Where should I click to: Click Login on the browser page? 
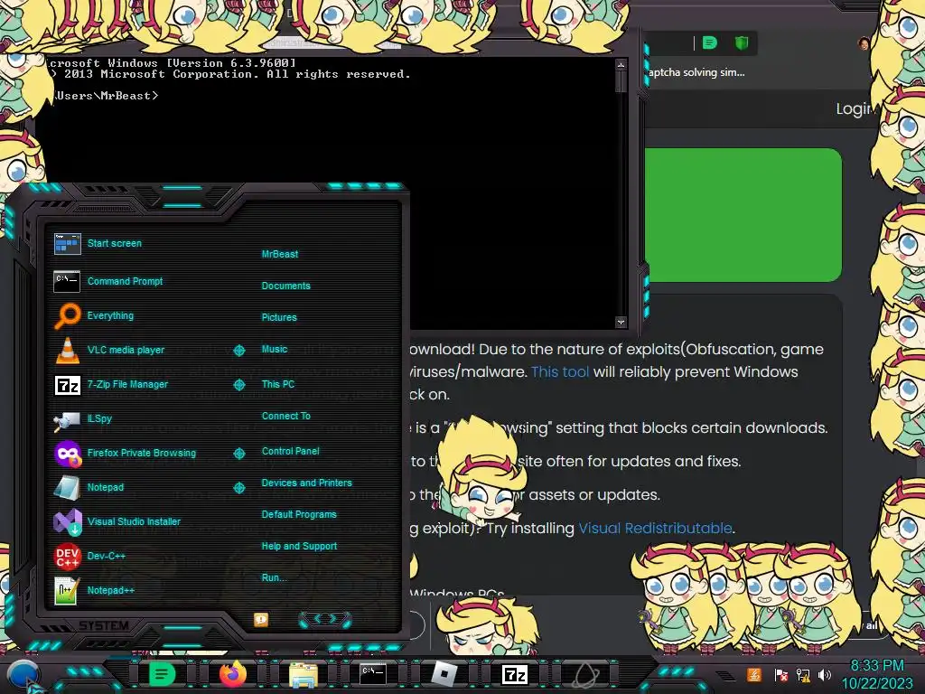click(x=853, y=108)
